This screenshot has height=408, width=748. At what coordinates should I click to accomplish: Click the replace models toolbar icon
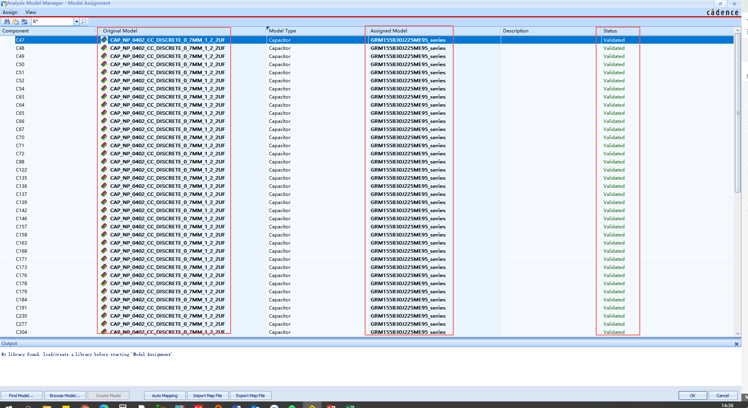click(24, 21)
